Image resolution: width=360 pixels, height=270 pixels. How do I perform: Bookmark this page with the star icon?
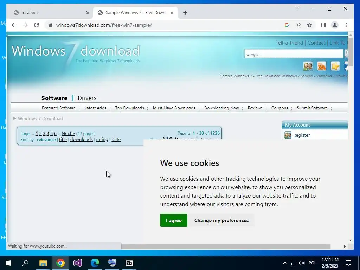[x=309, y=25]
